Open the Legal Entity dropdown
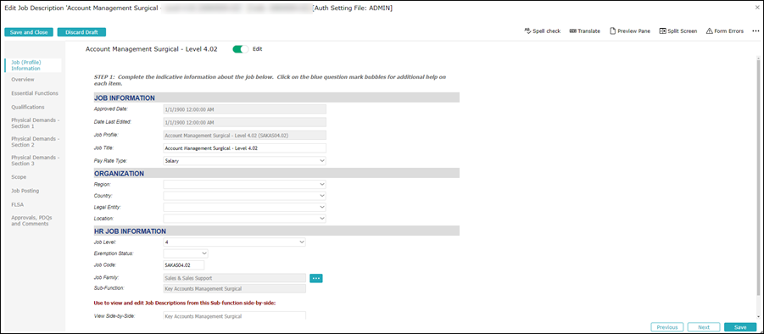 click(244, 207)
